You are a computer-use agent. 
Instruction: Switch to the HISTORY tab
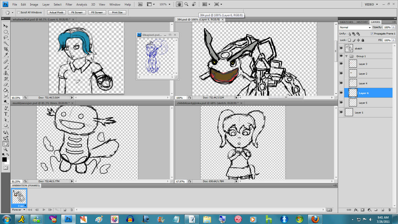click(x=362, y=22)
